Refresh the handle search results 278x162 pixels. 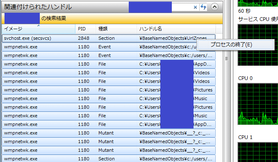203,7
